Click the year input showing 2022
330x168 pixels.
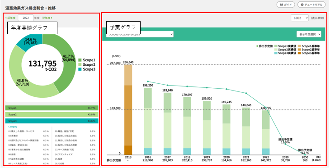(x=26, y=18)
